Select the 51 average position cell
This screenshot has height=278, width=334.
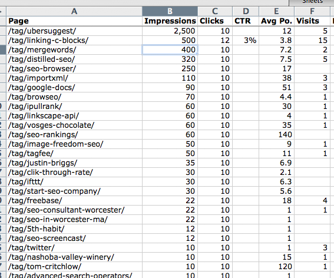coord(276,88)
